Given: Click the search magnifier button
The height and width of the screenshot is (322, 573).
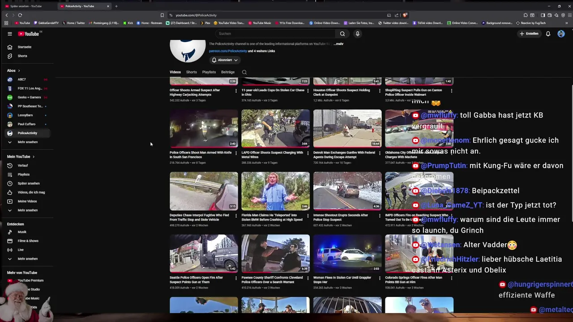Looking at the screenshot, I should point(342,34).
